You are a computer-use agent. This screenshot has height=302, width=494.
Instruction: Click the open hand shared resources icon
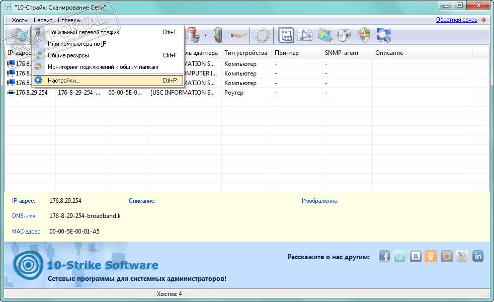(238, 35)
